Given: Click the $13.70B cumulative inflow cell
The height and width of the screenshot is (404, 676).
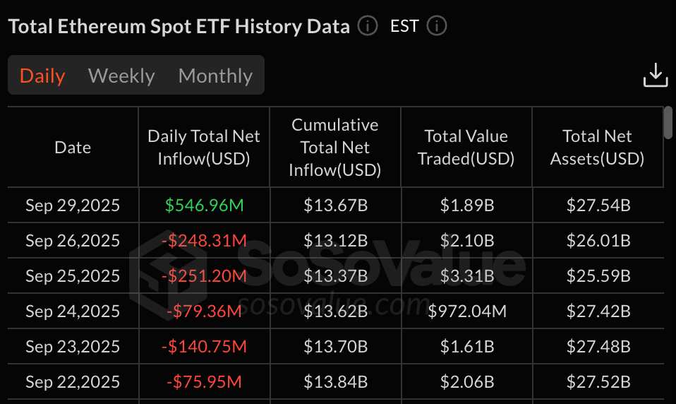Looking at the screenshot, I should pyautogui.click(x=335, y=347).
